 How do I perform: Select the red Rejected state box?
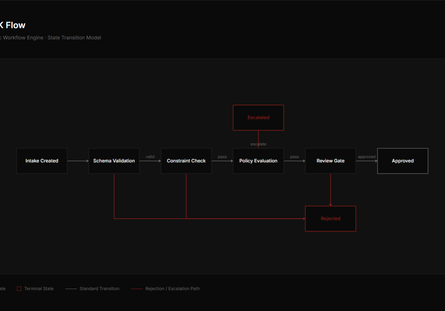click(330, 219)
